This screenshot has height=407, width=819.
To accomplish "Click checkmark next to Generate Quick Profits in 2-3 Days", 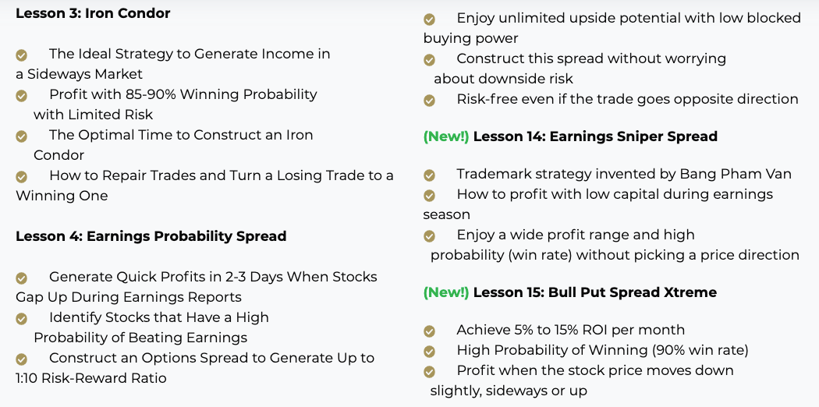I will tap(21, 278).
